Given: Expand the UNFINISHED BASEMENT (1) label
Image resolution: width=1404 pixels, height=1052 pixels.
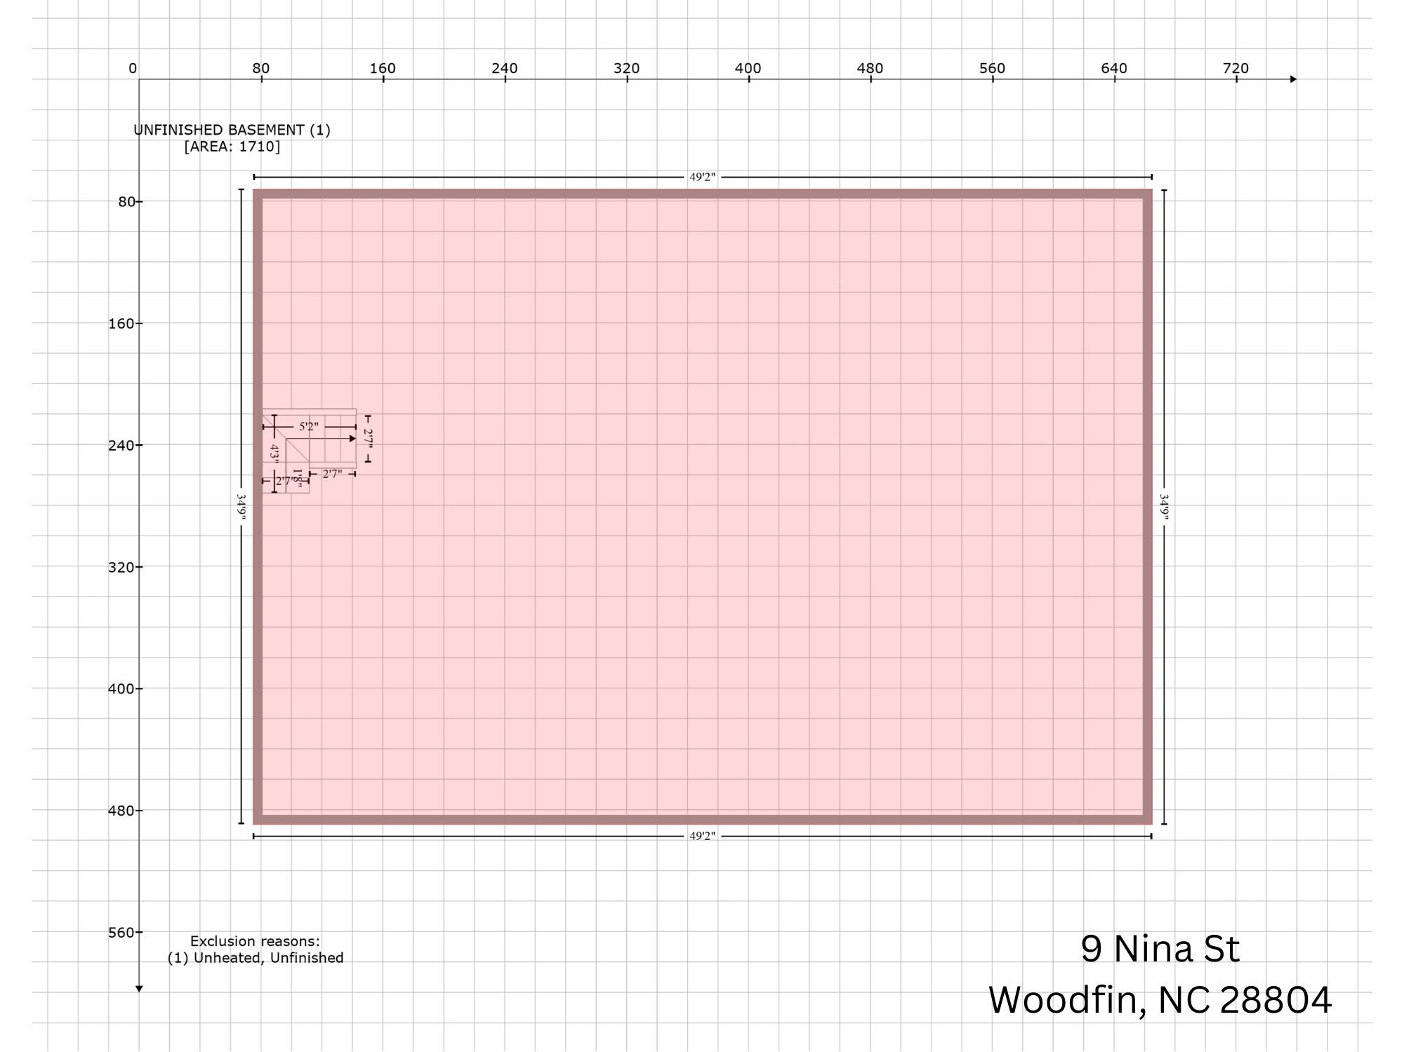Looking at the screenshot, I should [233, 129].
